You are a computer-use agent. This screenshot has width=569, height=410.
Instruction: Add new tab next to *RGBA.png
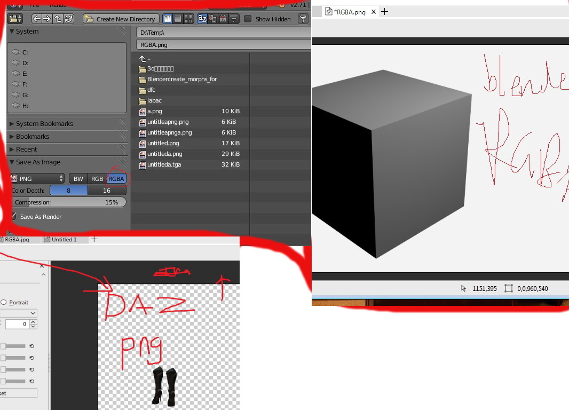[x=385, y=12]
